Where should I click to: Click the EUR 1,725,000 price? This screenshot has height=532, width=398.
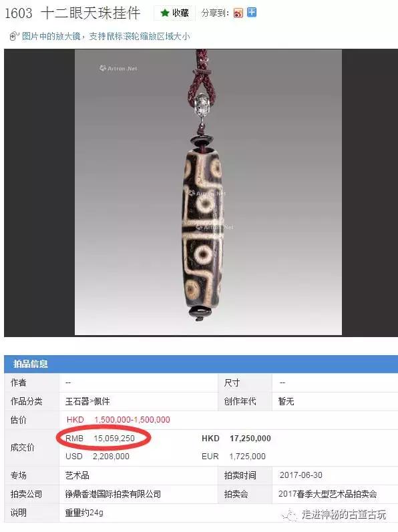(234, 457)
